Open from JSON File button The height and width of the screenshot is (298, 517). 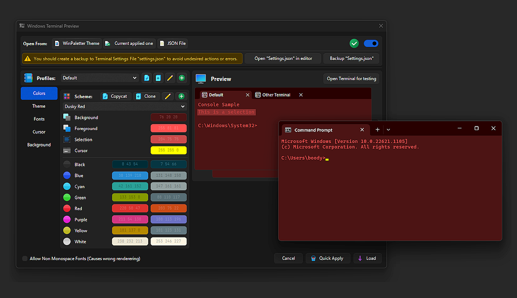click(172, 43)
